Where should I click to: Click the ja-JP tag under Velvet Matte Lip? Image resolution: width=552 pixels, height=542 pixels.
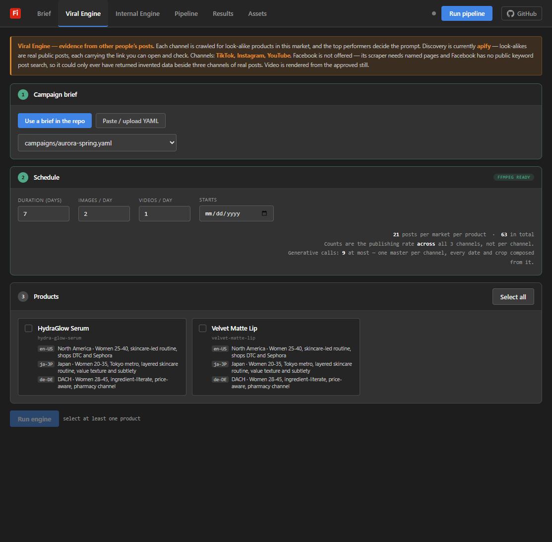click(220, 364)
